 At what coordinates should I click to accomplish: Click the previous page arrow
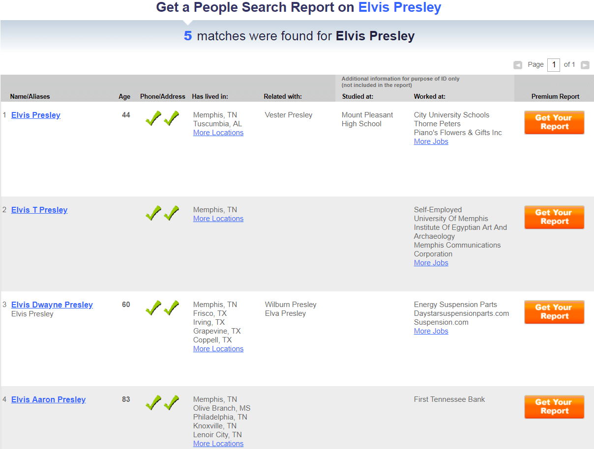[517, 64]
